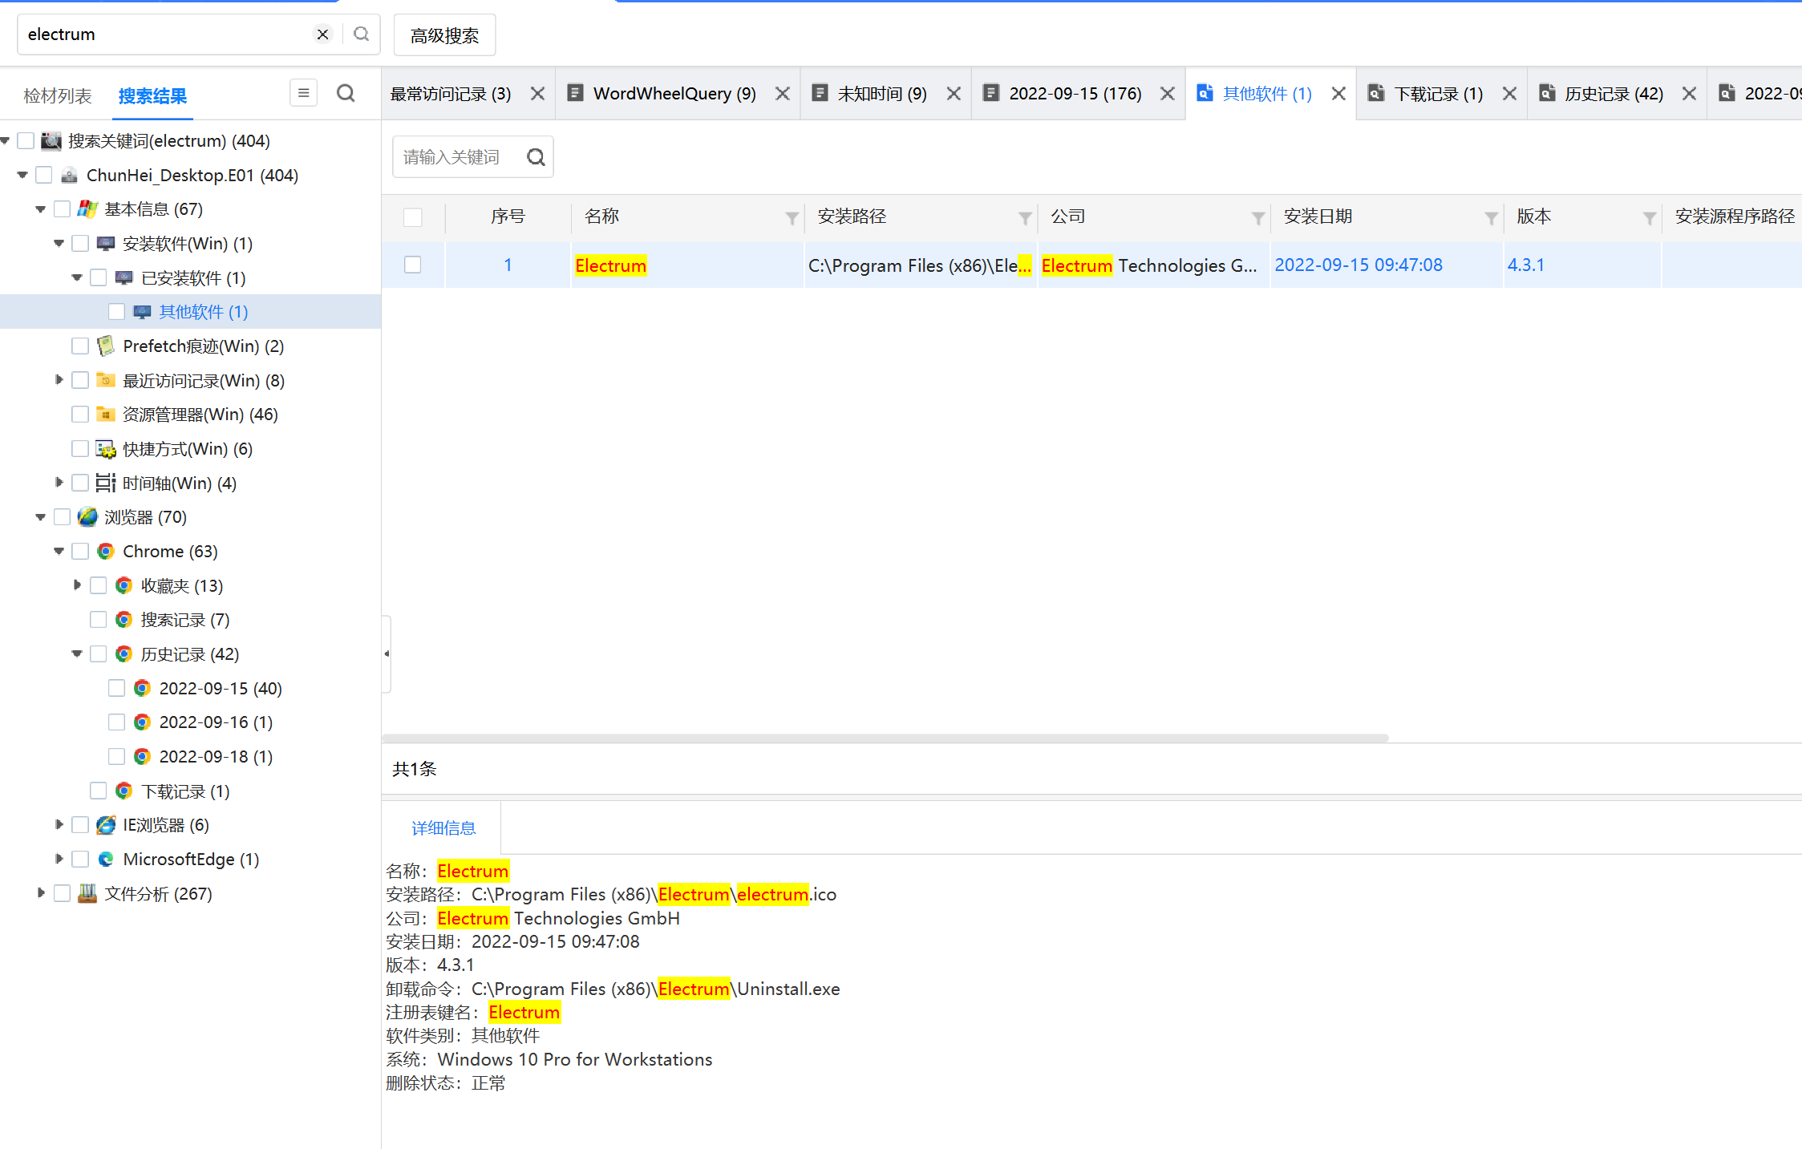The height and width of the screenshot is (1149, 1802).
Task: Collapse the 安装软件(Win) node
Action: click(x=59, y=244)
